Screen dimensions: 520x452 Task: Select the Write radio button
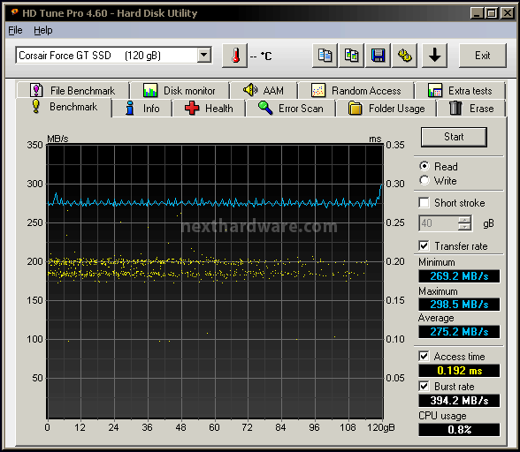(424, 180)
